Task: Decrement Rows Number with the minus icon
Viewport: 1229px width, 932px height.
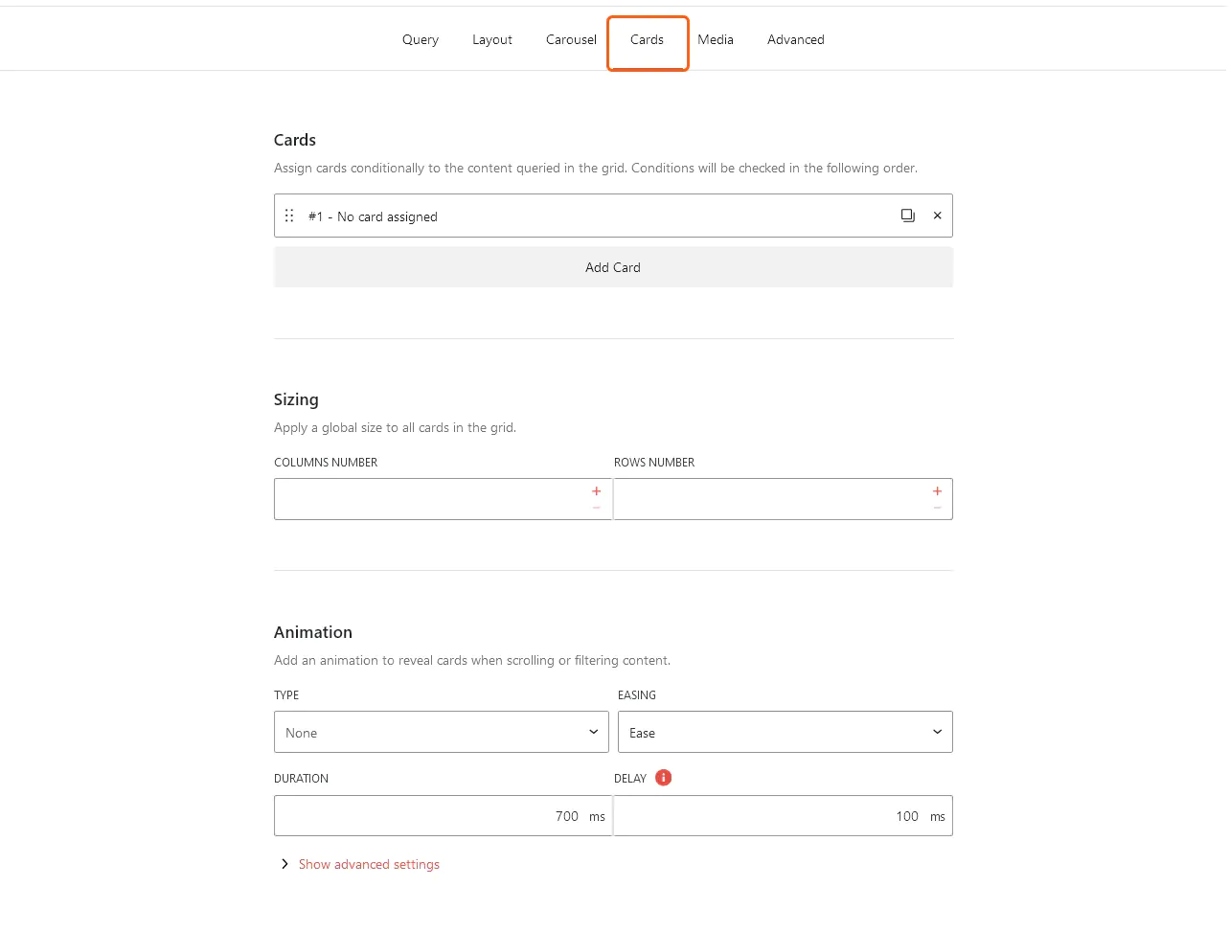Action: click(x=937, y=508)
